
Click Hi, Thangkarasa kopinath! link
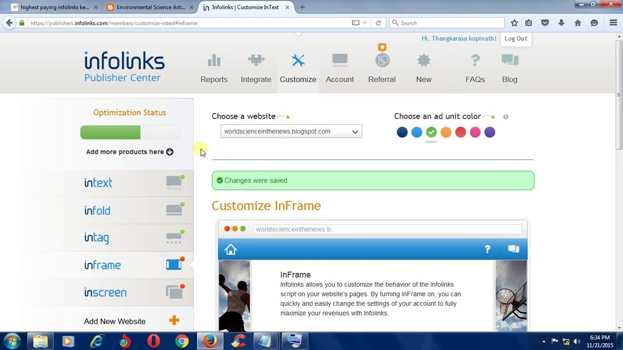[459, 38]
